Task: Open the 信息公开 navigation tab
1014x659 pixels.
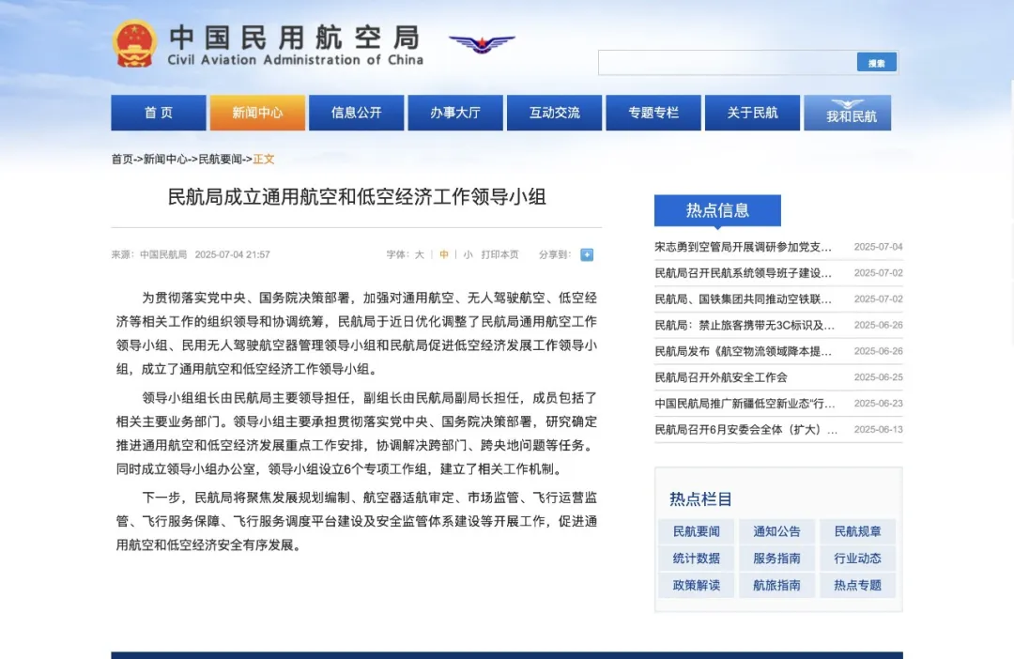Action: [x=357, y=113]
